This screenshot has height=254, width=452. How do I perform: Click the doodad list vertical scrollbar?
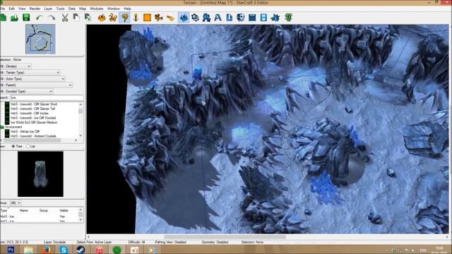pyautogui.click(x=81, y=120)
